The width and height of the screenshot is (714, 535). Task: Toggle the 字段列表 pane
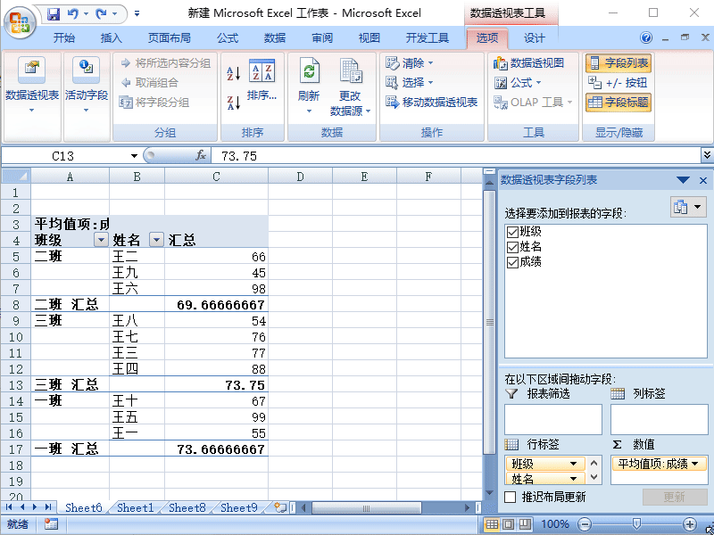coord(619,62)
